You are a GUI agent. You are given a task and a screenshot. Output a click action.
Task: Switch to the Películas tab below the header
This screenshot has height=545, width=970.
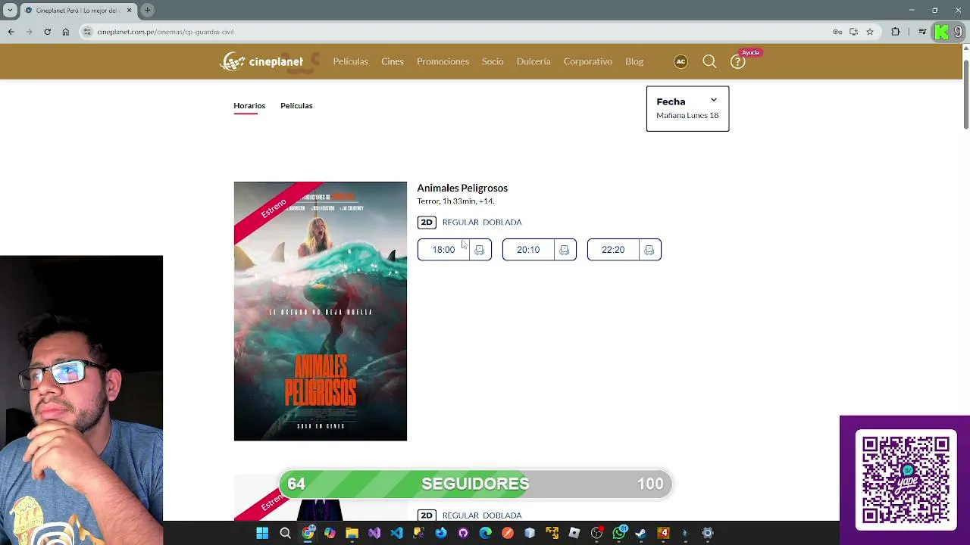(x=296, y=106)
